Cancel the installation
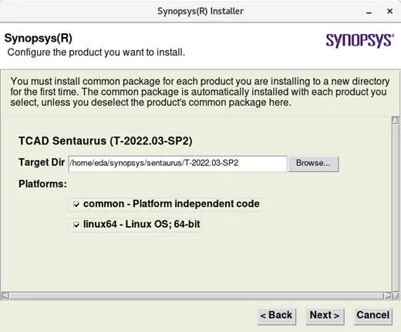The height and width of the screenshot is (332, 401). [x=372, y=316]
